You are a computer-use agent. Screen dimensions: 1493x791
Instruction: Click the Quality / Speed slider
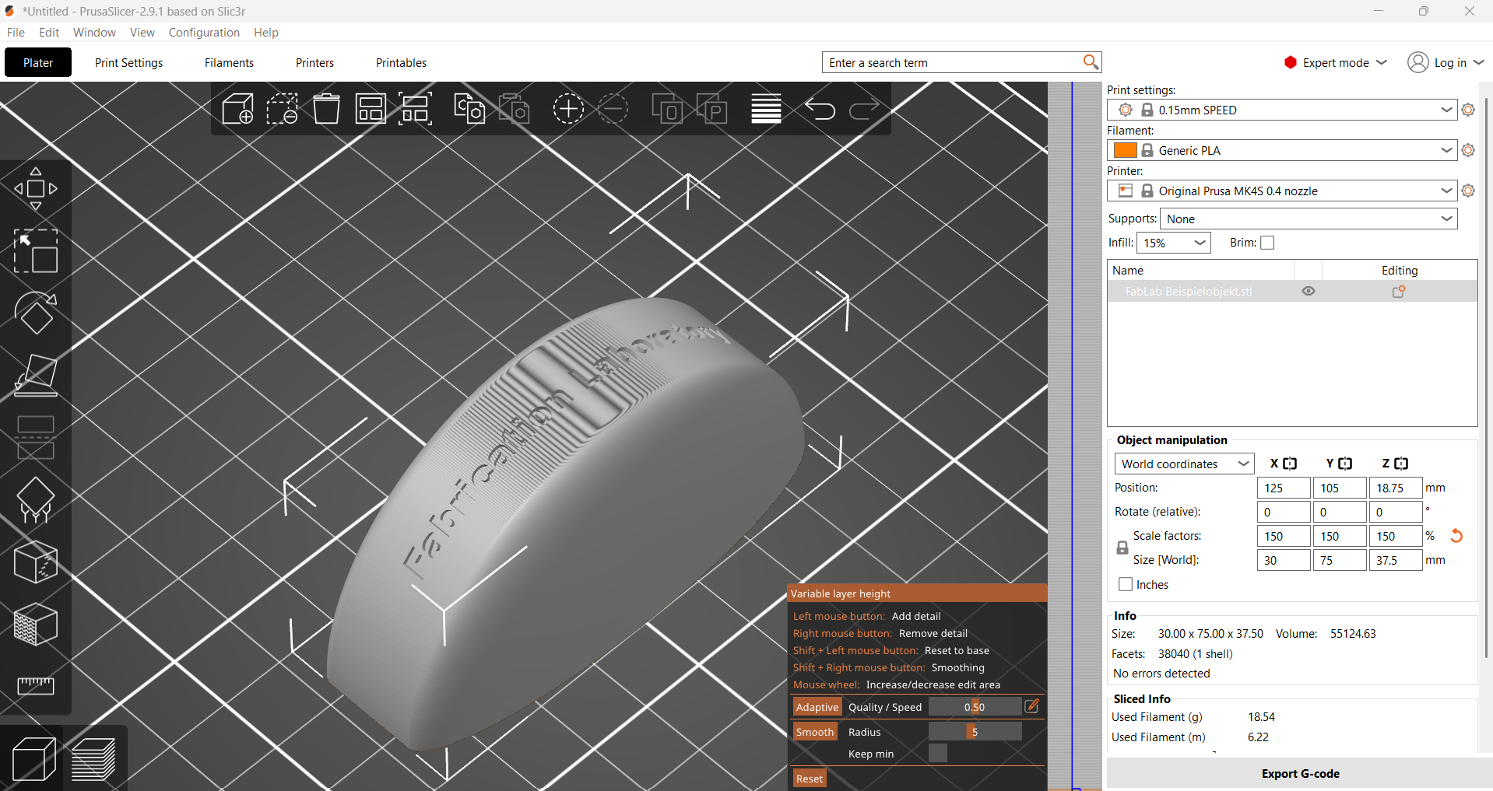[x=975, y=706]
